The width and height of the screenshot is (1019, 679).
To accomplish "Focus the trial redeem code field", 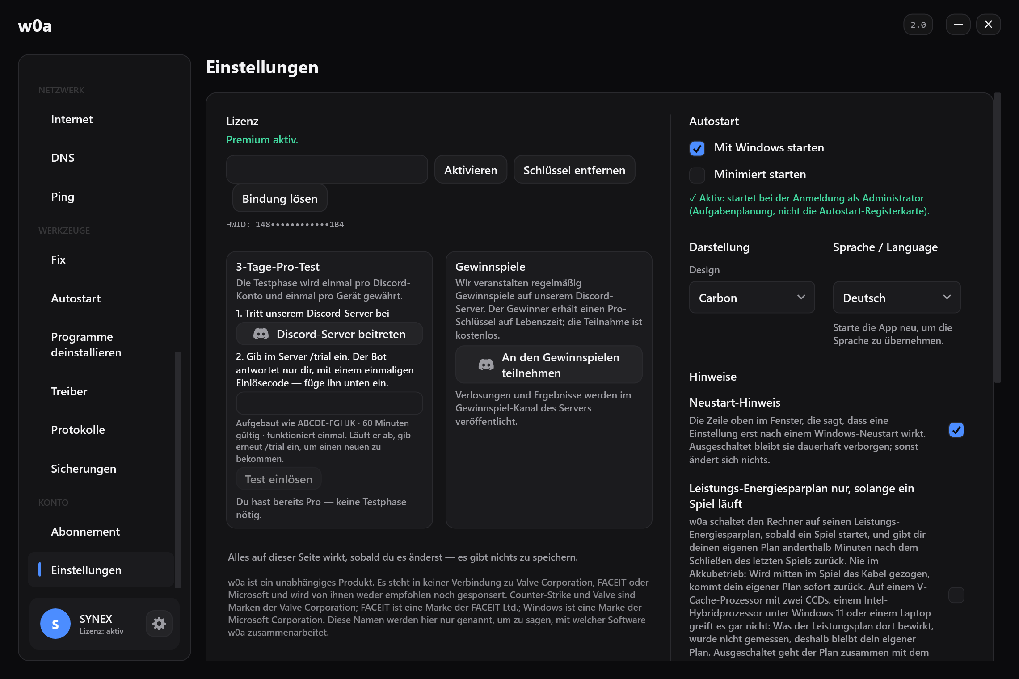I will pyautogui.click(x=329, y=403).
